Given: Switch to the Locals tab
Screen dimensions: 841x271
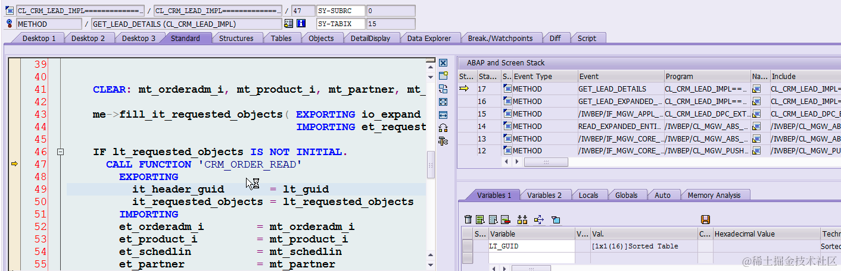Looking at the screenshot, I should (x=588, y=195).
